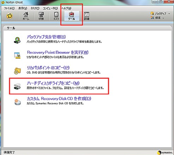
Task: Click the バックアップ先を管理 drive icon
Action: 17,40
